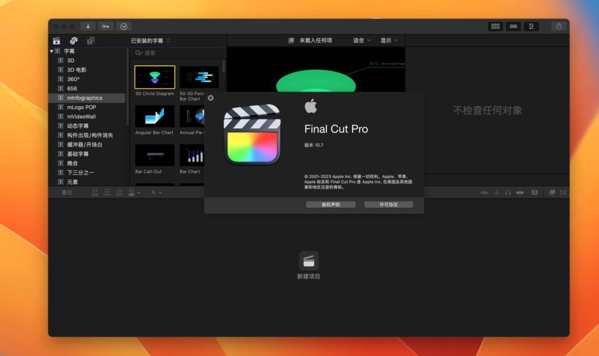The height and width of the screenshot is (356, 599).
Task: Open the media browser clapperboard icon
Action: coord(56,40)
